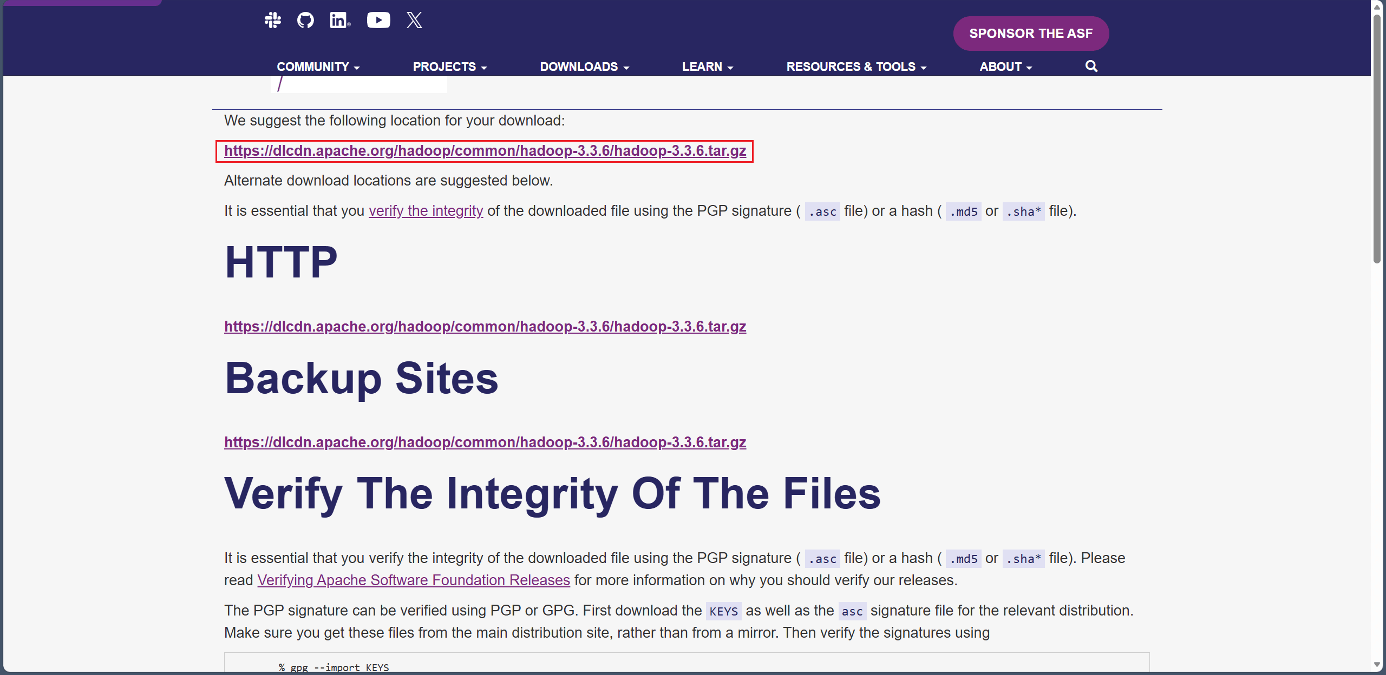Click "We suggest the following location" text
The image size is (1386, 675).
(x=394, y=121)
